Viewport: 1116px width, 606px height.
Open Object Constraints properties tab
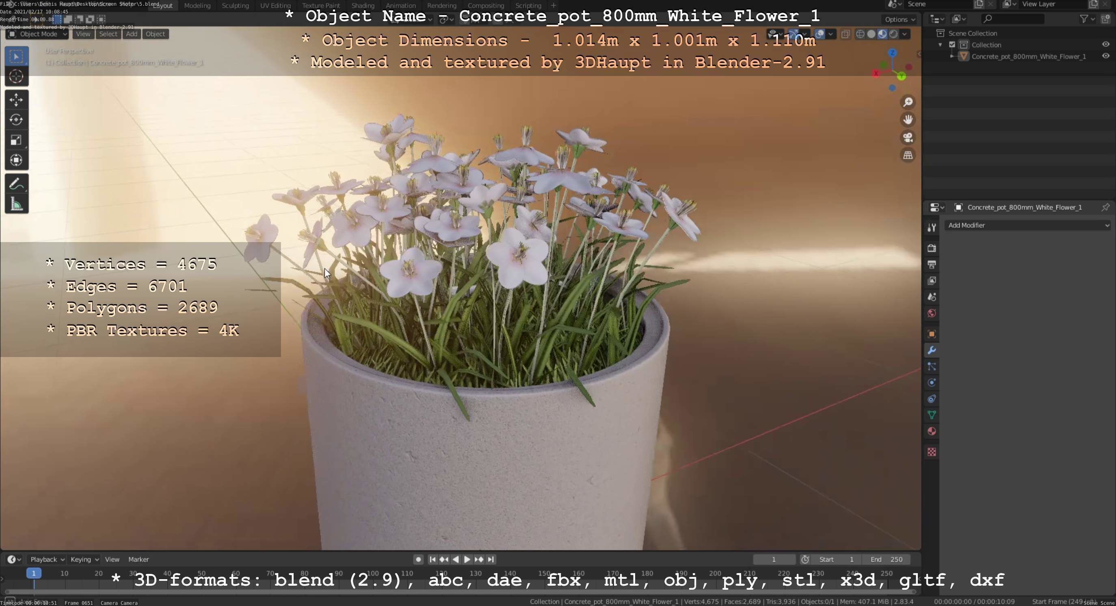pos(932,399)
